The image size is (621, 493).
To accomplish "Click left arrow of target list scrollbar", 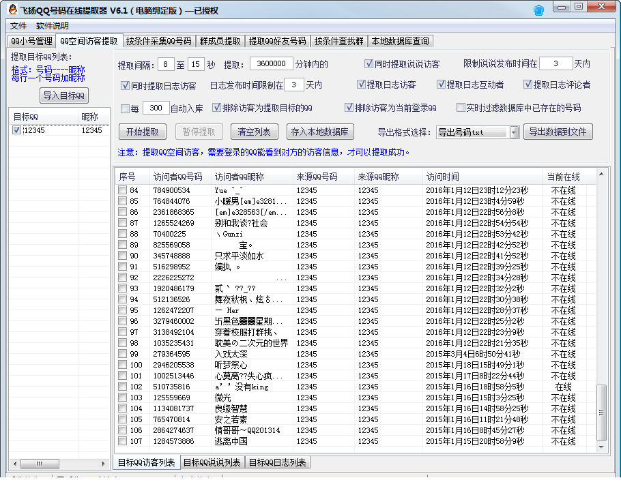I will tap(14, 463).
